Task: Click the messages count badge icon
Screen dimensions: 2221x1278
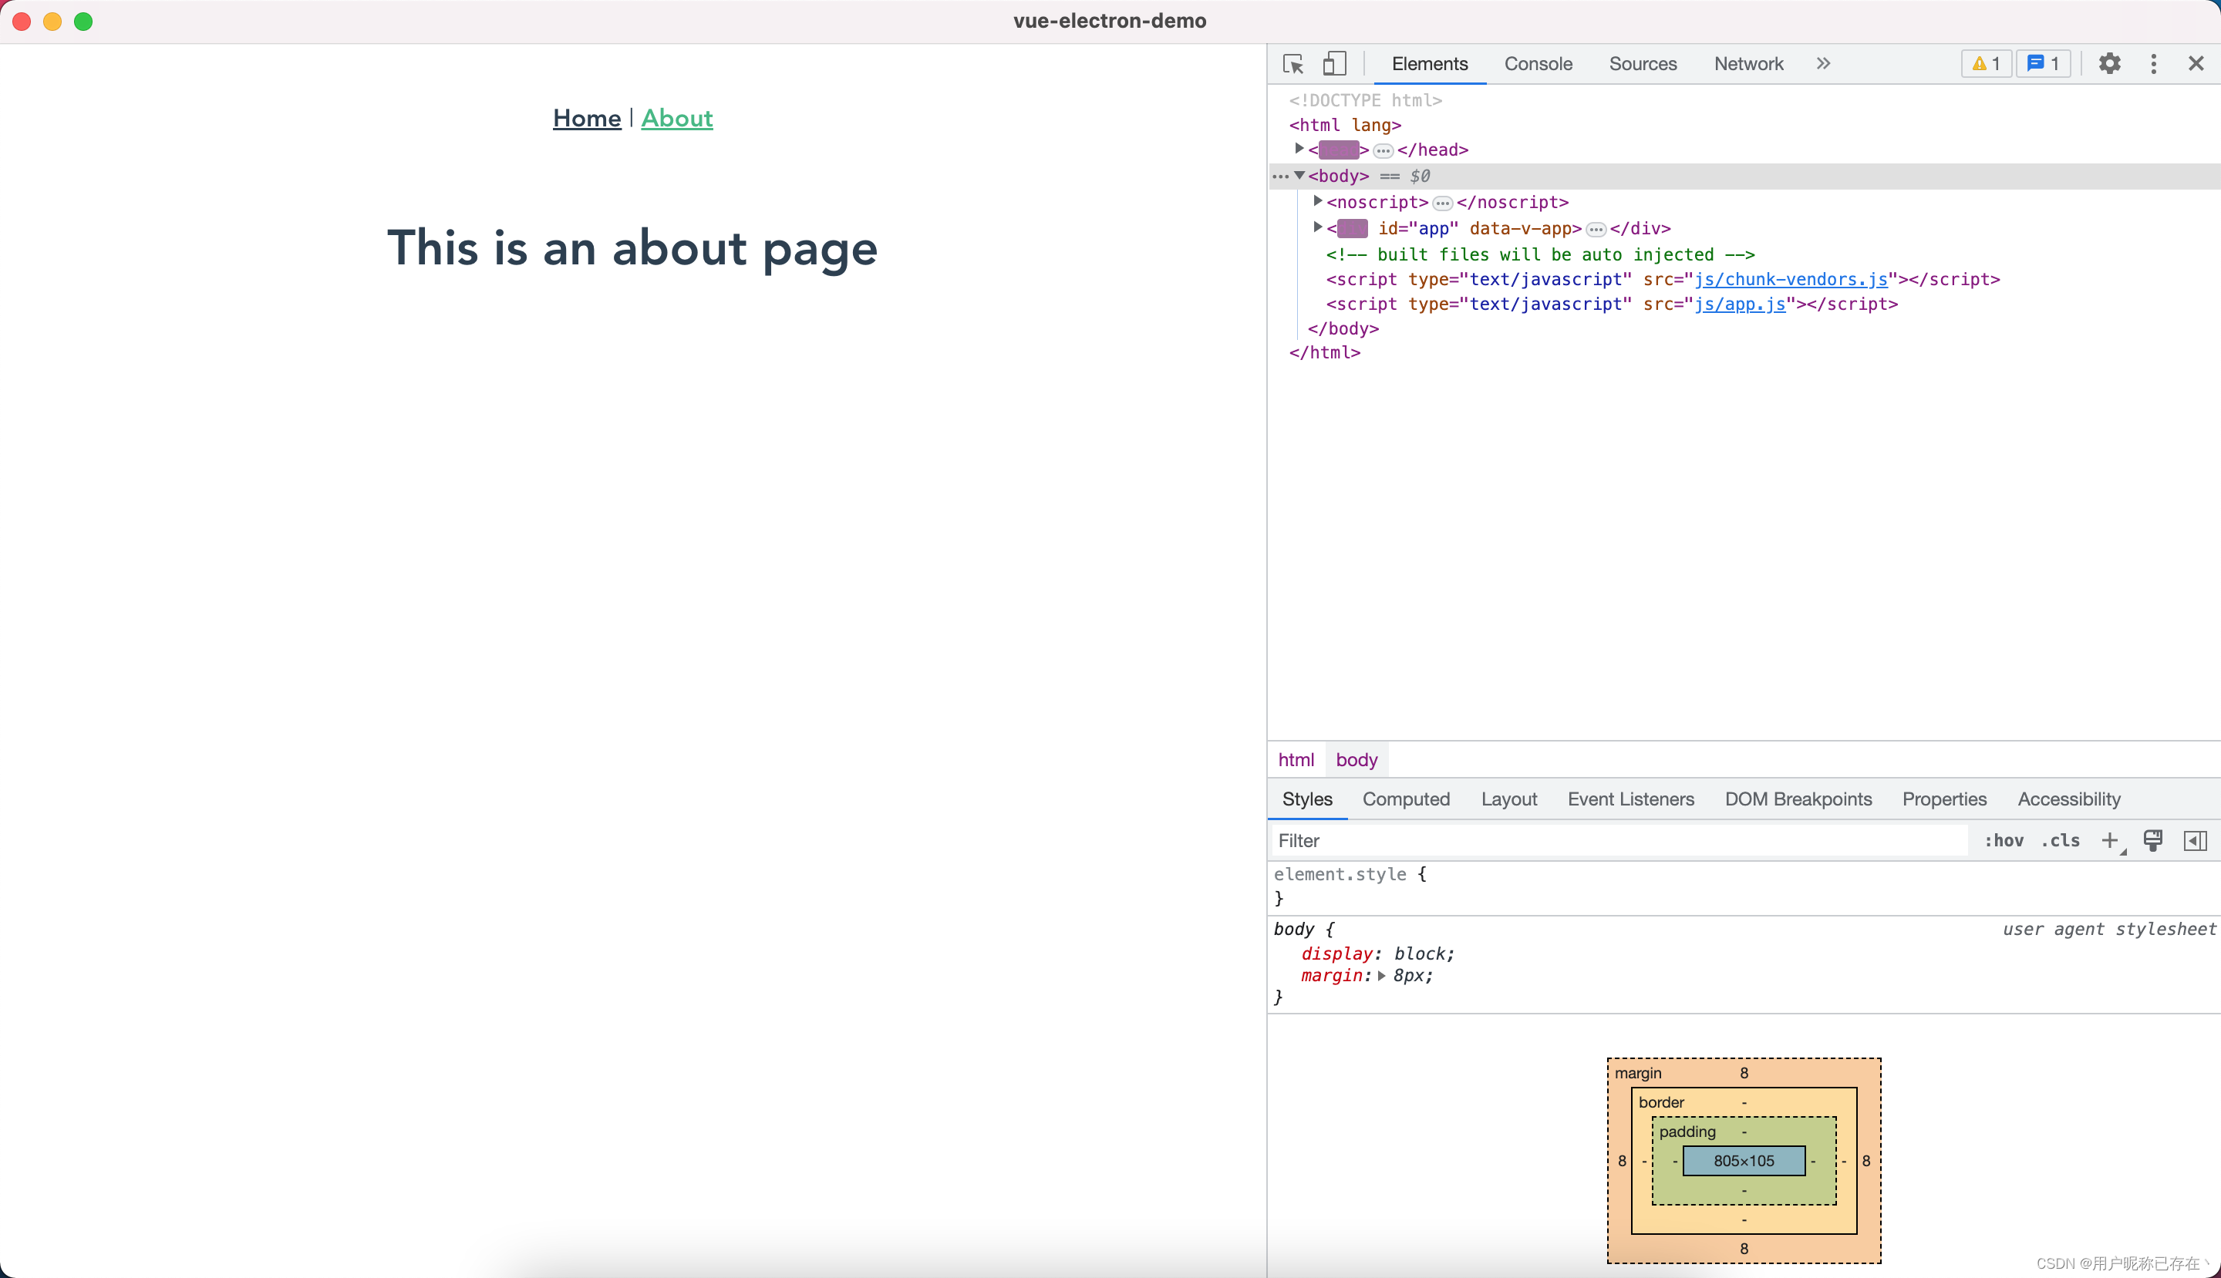Action: (2041, 62)
